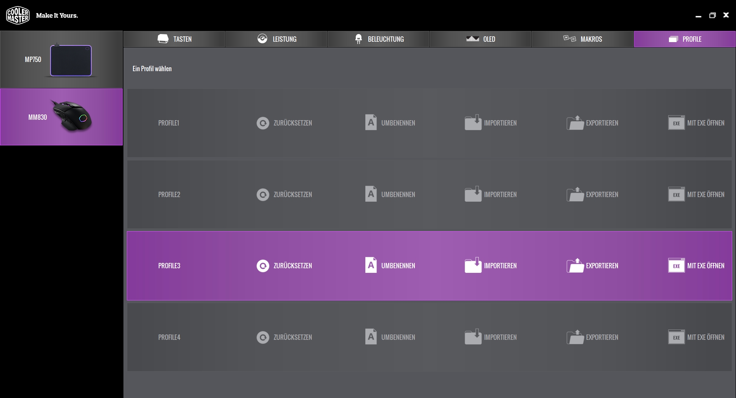Click the reset icon for PROFILE2
The image size is (736, 398).
tap(263, 194)
